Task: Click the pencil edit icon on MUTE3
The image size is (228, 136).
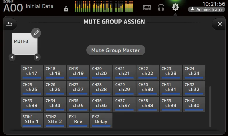Action: pos(36,33)
